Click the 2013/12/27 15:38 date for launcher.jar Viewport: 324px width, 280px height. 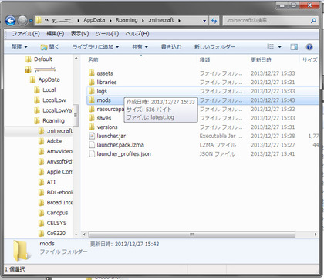(x=273, y=136)
